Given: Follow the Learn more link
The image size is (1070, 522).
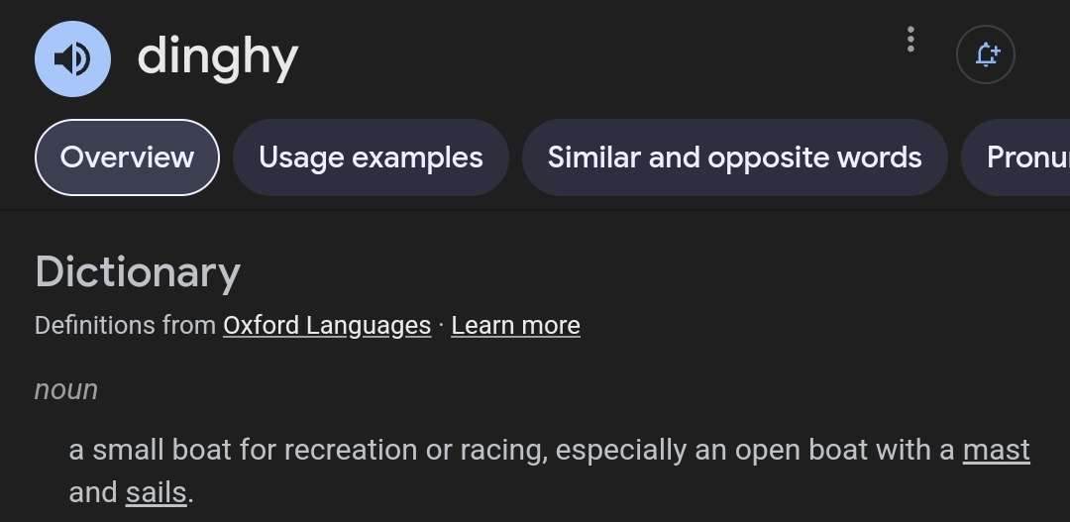Looking at the screenshot, I should (515, 326).
